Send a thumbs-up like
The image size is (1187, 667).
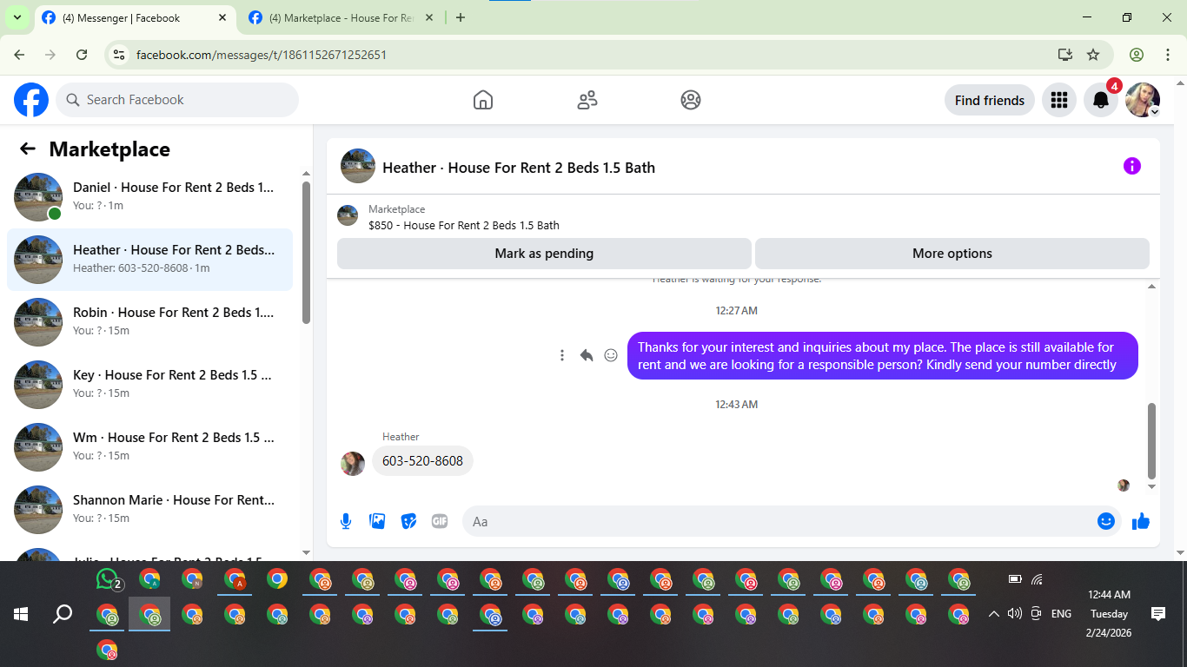1141,521
